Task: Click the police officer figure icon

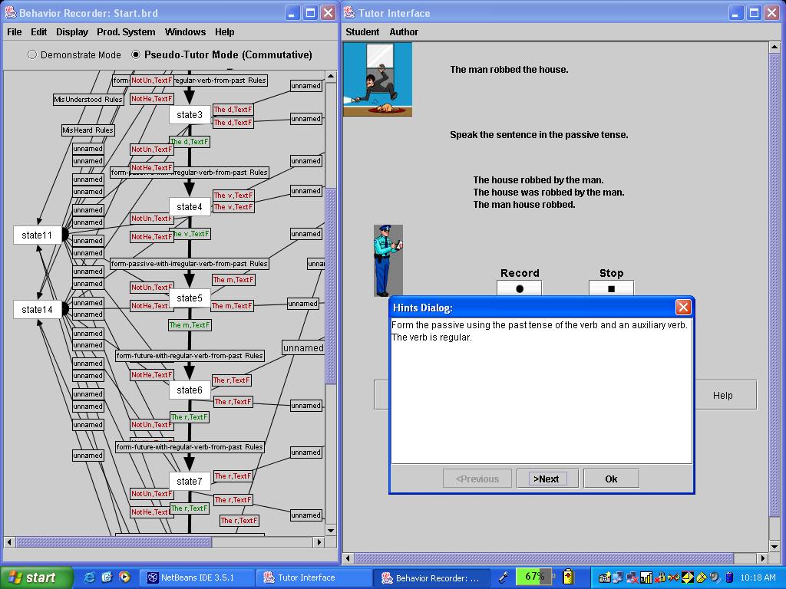Action: point(388,261)
